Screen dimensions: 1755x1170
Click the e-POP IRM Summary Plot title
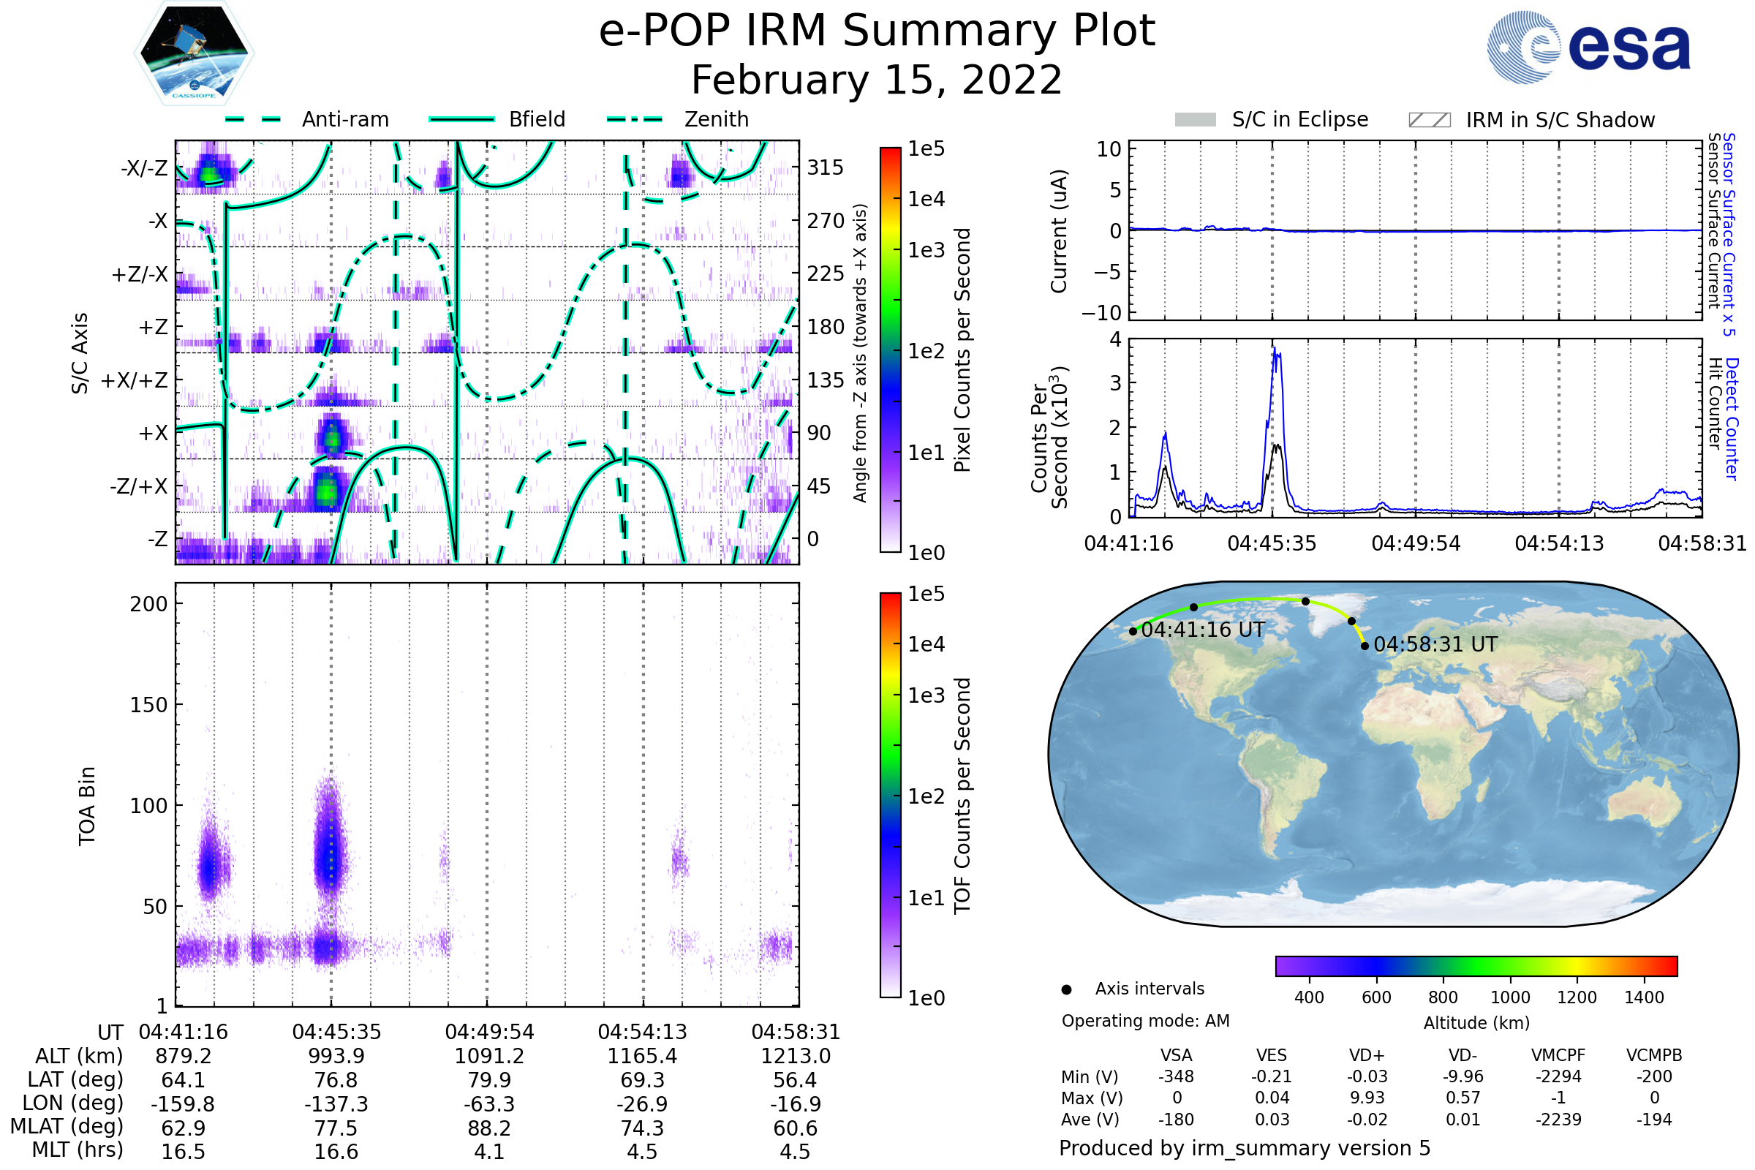[x=877, y=31]
